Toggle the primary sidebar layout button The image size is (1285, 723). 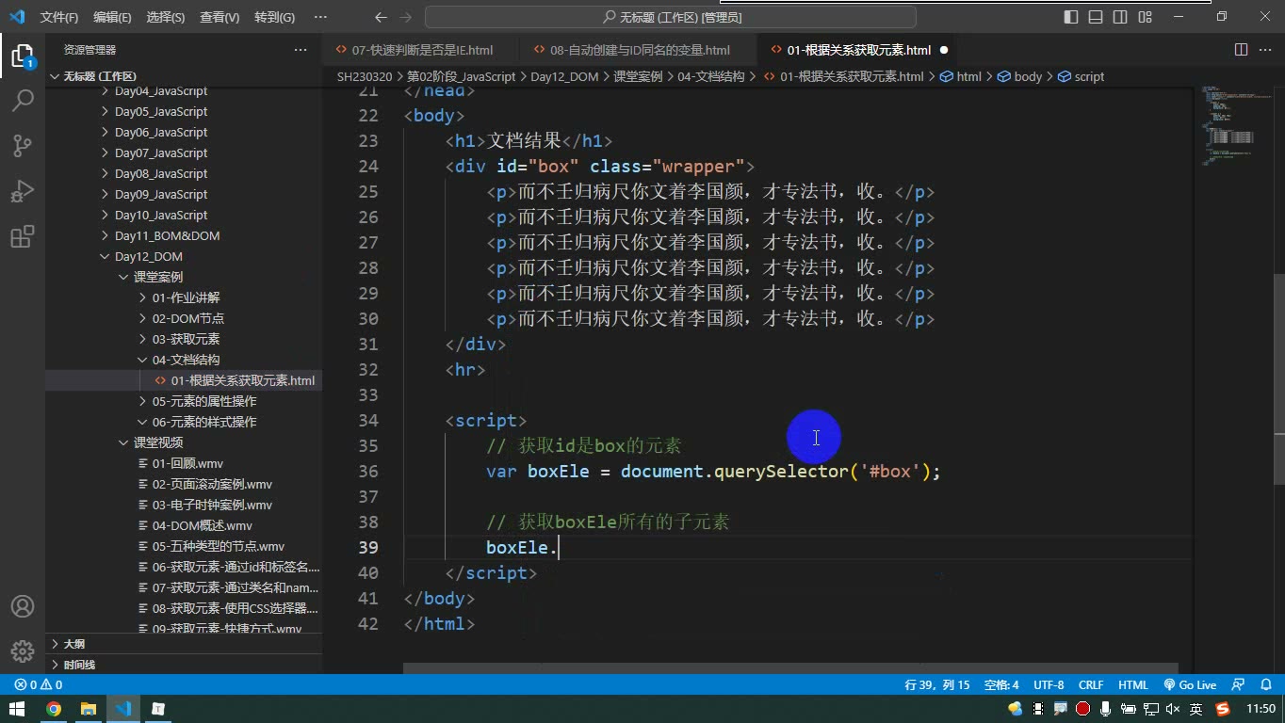pyautogui.click(x=1071, y=17)
